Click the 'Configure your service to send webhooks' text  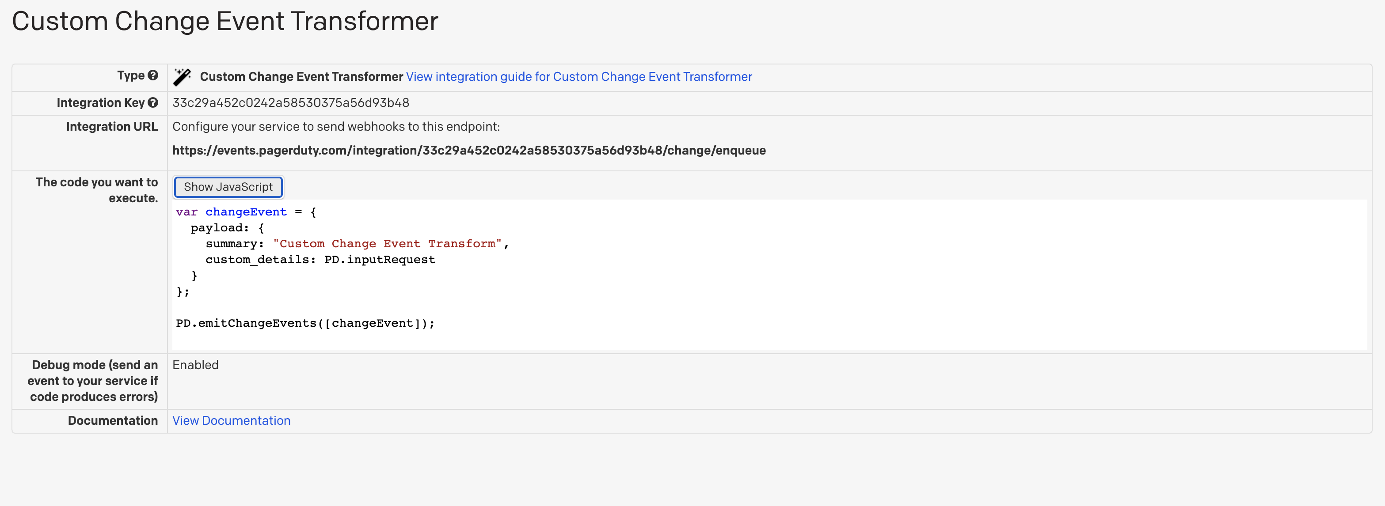(336, 127)
